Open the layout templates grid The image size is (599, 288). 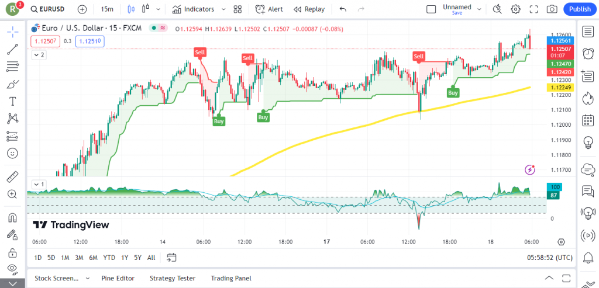[237, 9]
